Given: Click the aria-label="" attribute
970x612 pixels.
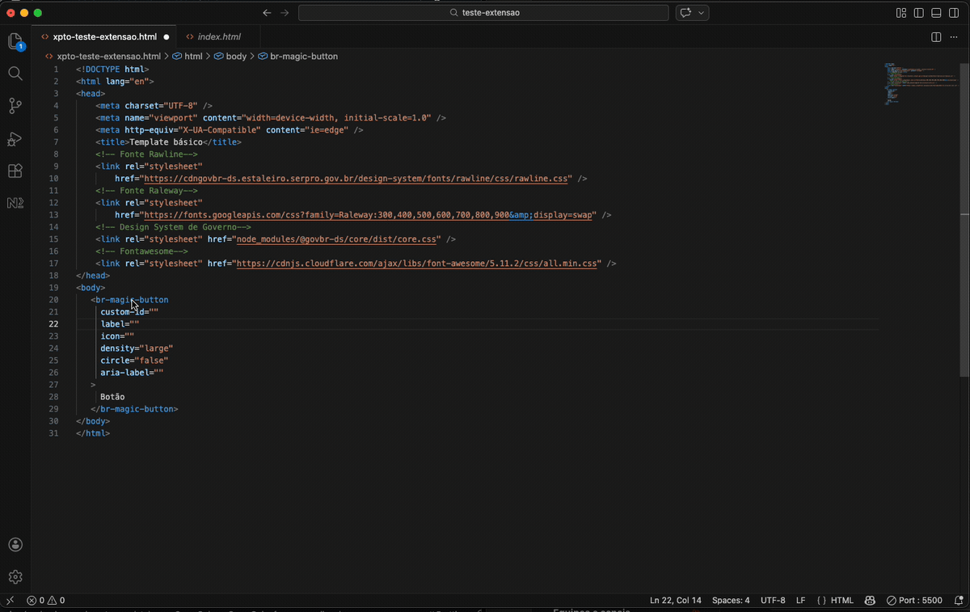Looking at the screenshot, I should tap(132, 373).
